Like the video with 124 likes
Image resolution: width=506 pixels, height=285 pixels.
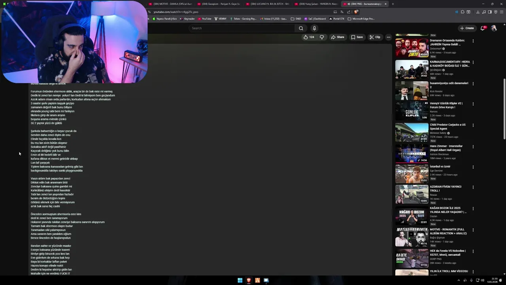pyautogui.click(x=309, y=37)
